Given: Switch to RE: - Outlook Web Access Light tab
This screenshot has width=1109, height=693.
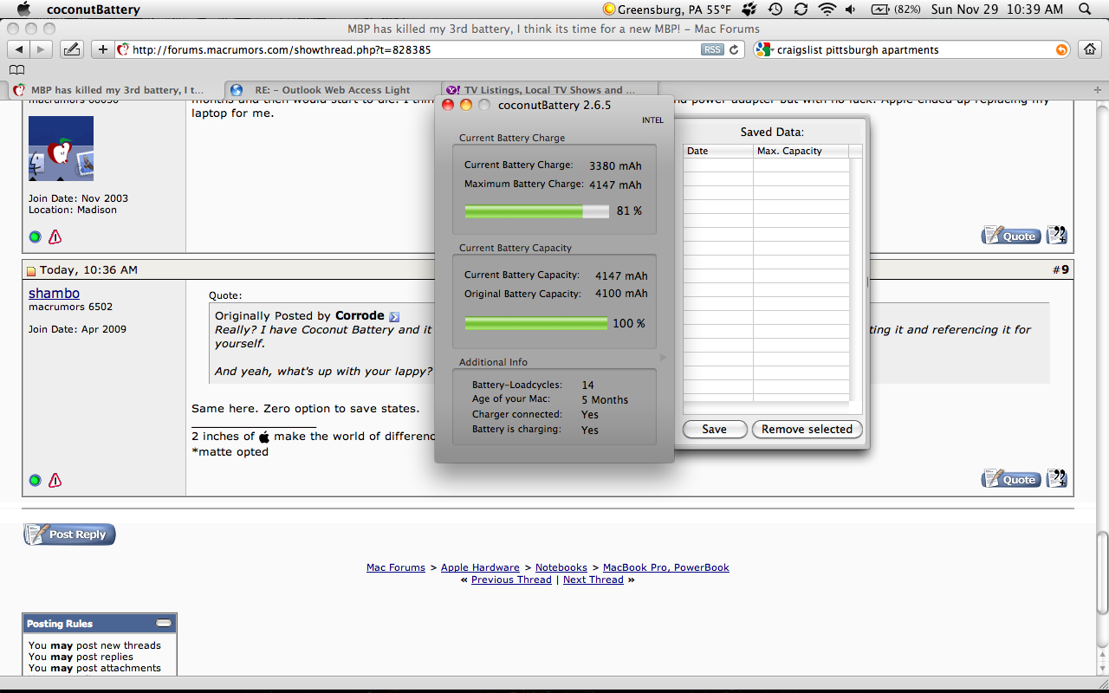Looking at the screenshot, I should 334,89.
